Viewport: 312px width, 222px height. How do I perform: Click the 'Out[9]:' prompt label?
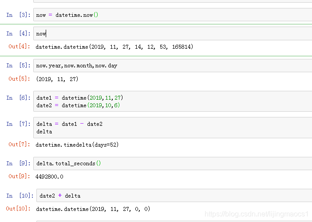coord(19,176)
